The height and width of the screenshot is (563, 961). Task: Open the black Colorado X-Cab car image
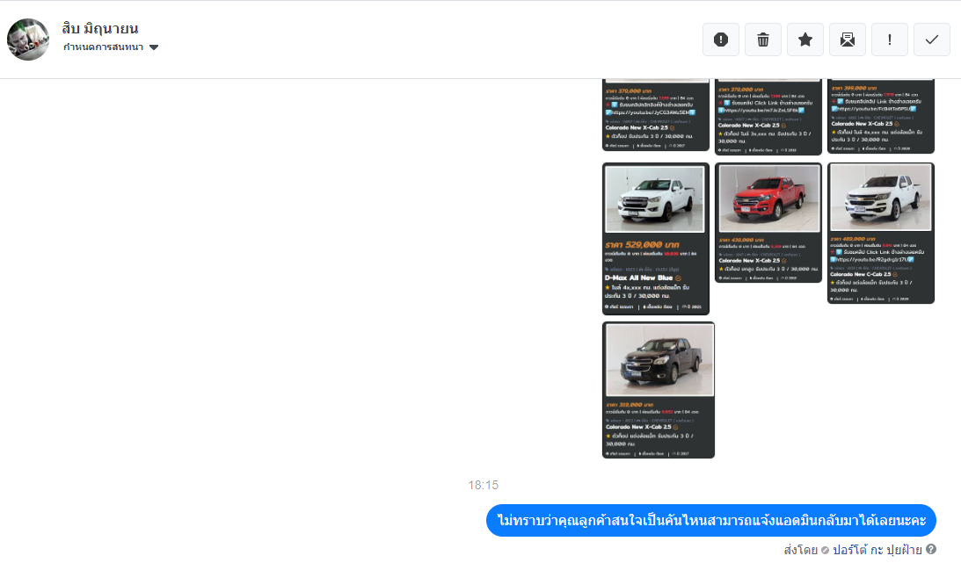659,390
